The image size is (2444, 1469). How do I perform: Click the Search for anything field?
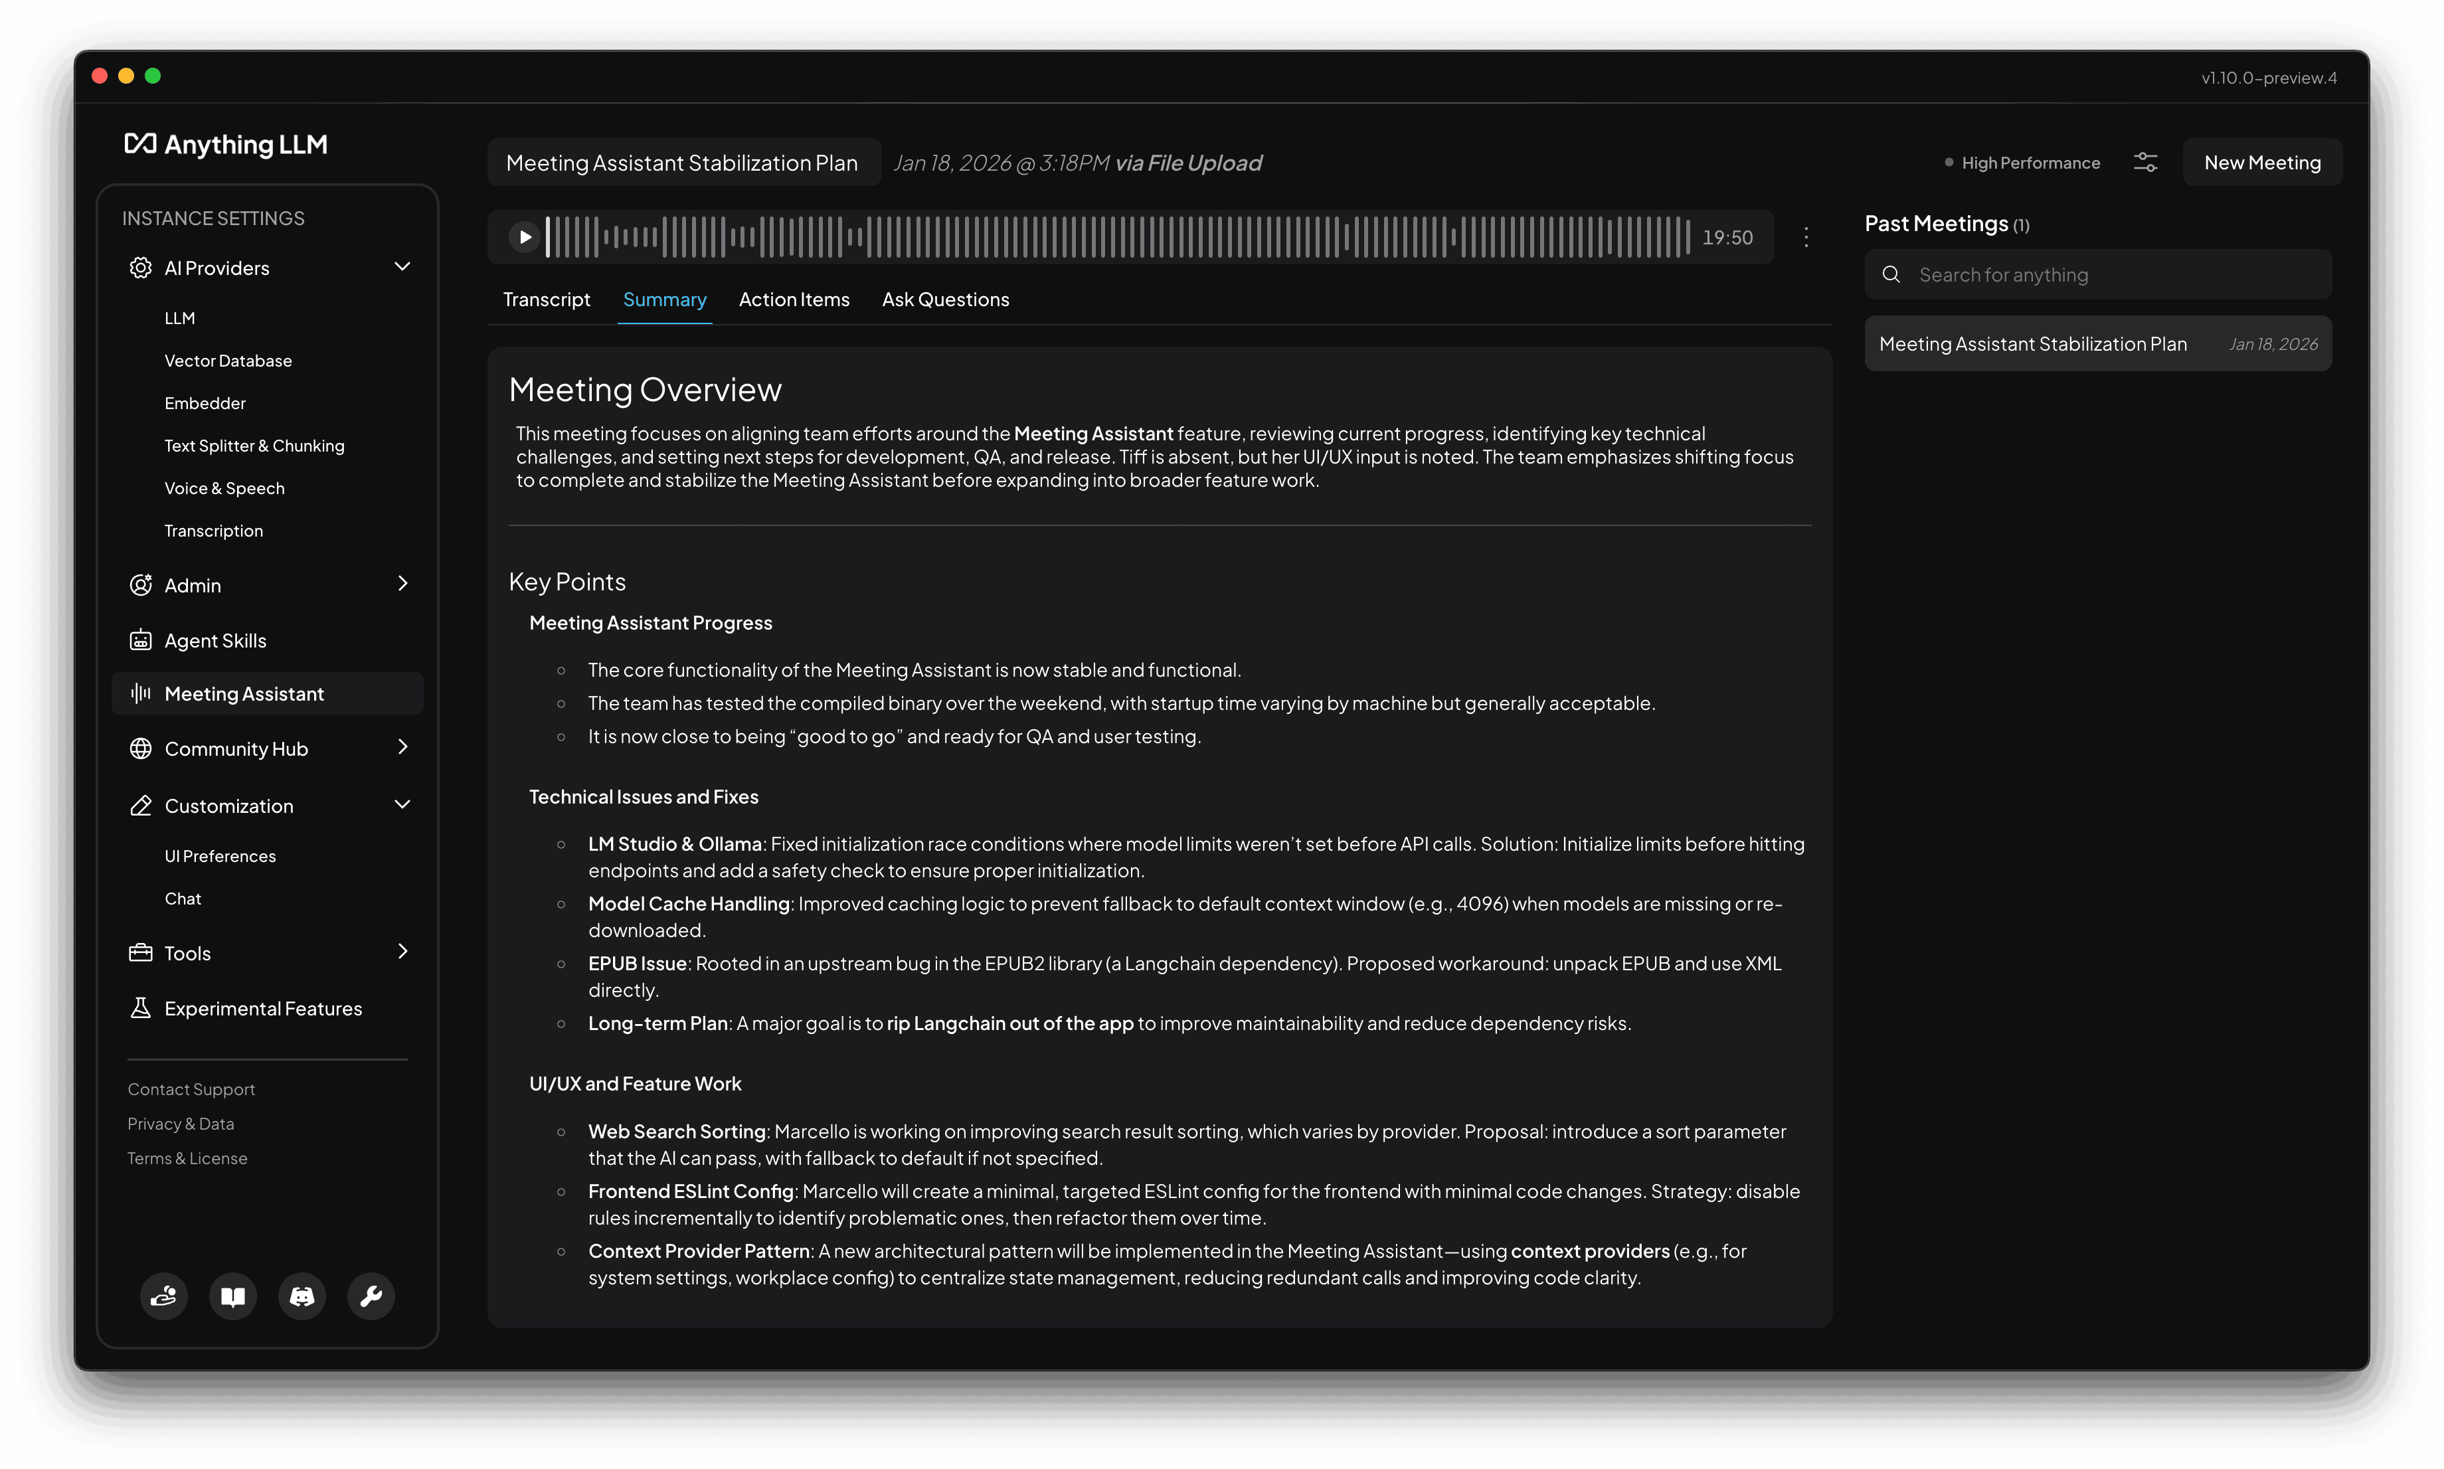(2099, 275)
